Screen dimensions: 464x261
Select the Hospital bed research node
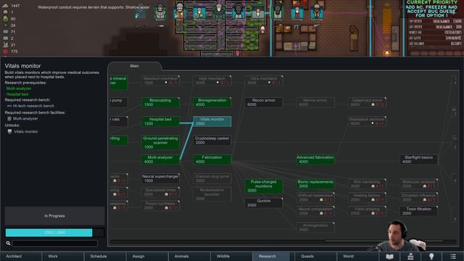(x=160, y=121)
